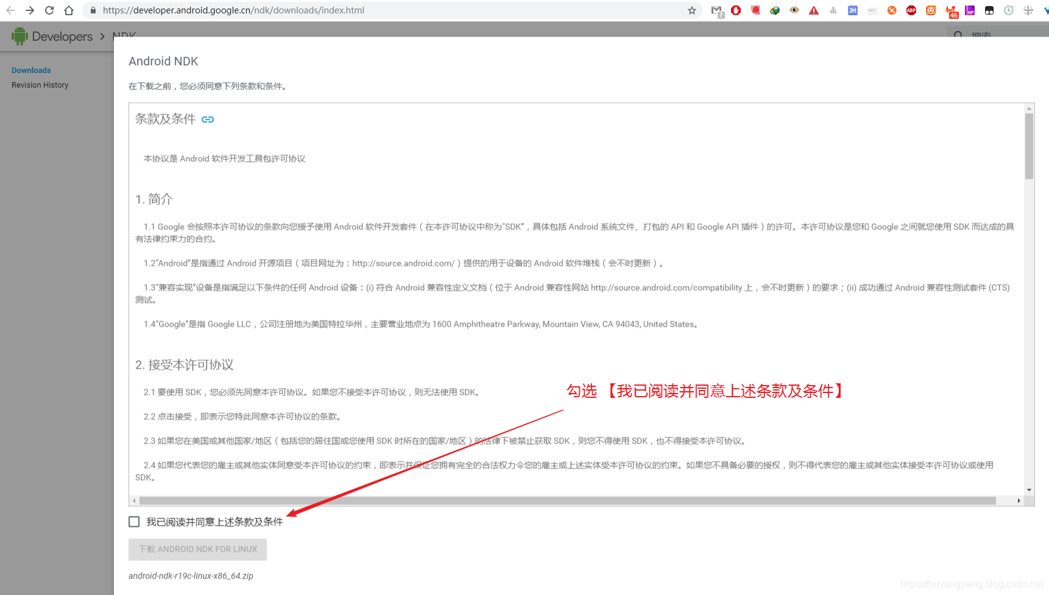View site security padlock info
Screen dimensions: 1049x595
click(x=93, y=10)
